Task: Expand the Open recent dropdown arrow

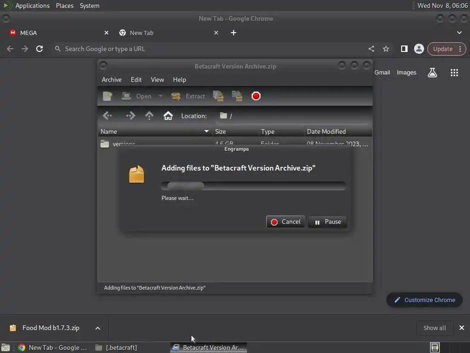Action: point(160,96)
